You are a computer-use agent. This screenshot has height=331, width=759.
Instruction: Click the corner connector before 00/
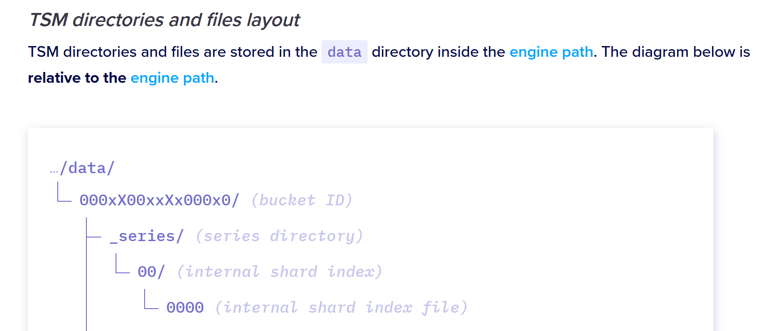coord(122,263)
